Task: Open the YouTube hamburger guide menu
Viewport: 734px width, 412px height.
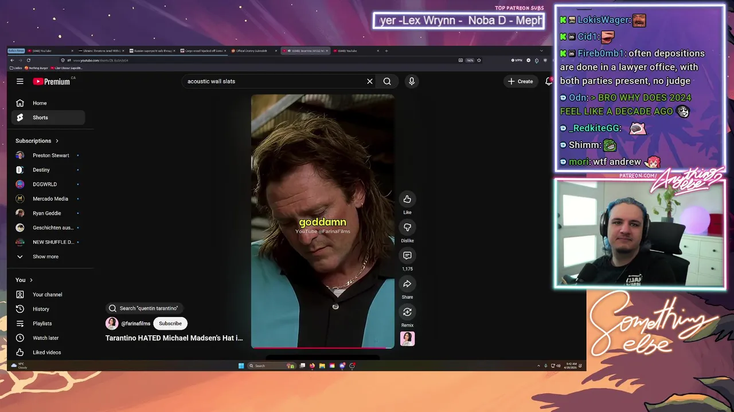Action: coord(20,81)
